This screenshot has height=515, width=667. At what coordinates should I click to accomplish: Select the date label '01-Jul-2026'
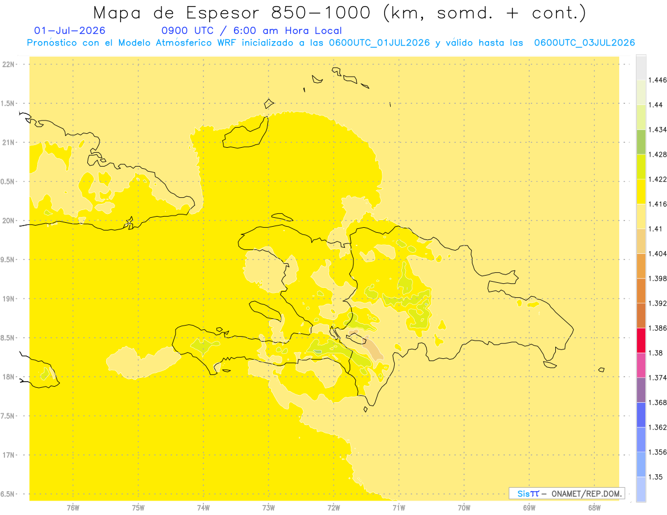click(69, 31)
